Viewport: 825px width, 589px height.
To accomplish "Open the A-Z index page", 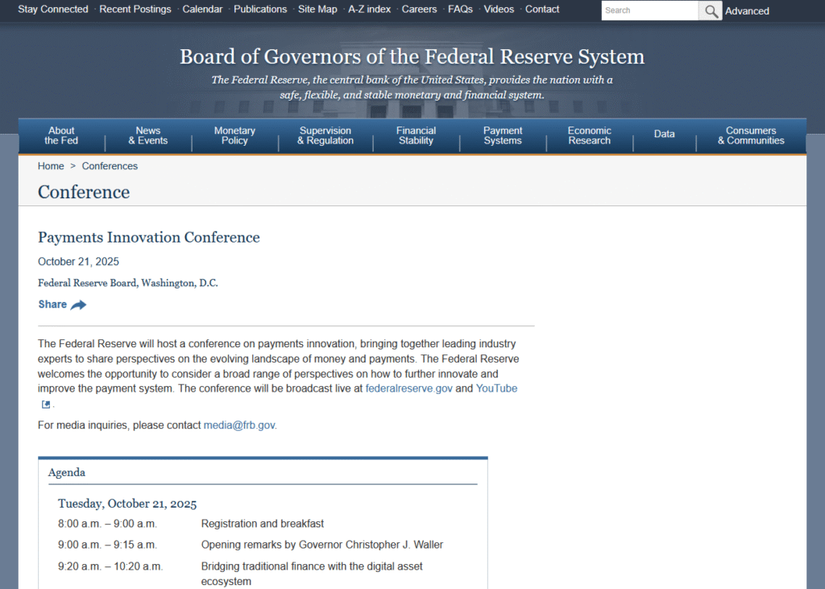I will pos(369,10).
